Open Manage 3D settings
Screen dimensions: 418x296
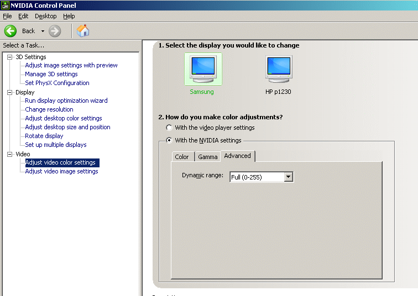click(x=51, y=74)
